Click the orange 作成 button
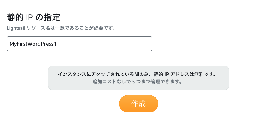Viewport: 276px width, 117px height. point(139,104)
